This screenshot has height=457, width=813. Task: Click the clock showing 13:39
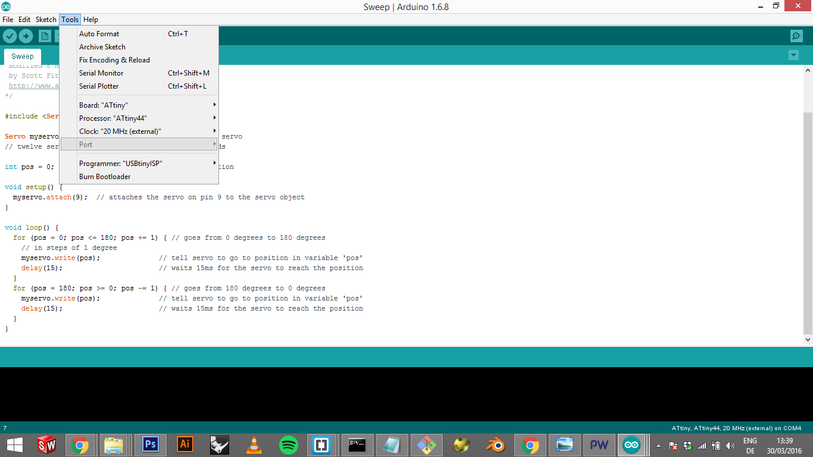[x=785, y=441]
